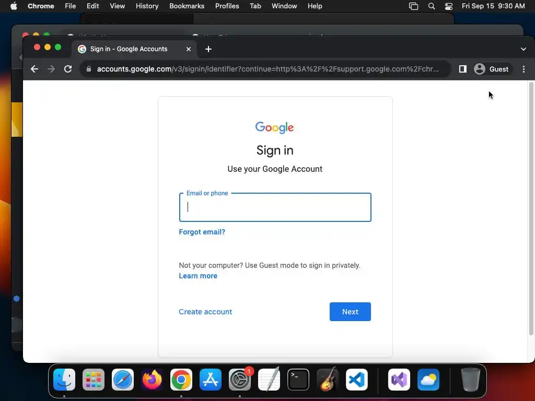Open the Learn more link
535x401 pixels.
tap(198, 276)
